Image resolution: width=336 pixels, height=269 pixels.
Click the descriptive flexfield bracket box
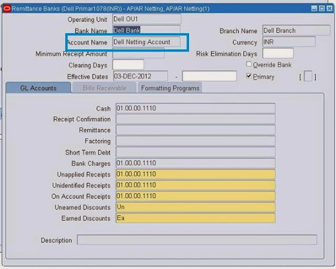click(x=308, y=76)
